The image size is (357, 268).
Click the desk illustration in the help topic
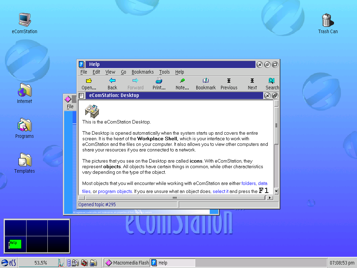pyautogui.click(x=92, y=111)
